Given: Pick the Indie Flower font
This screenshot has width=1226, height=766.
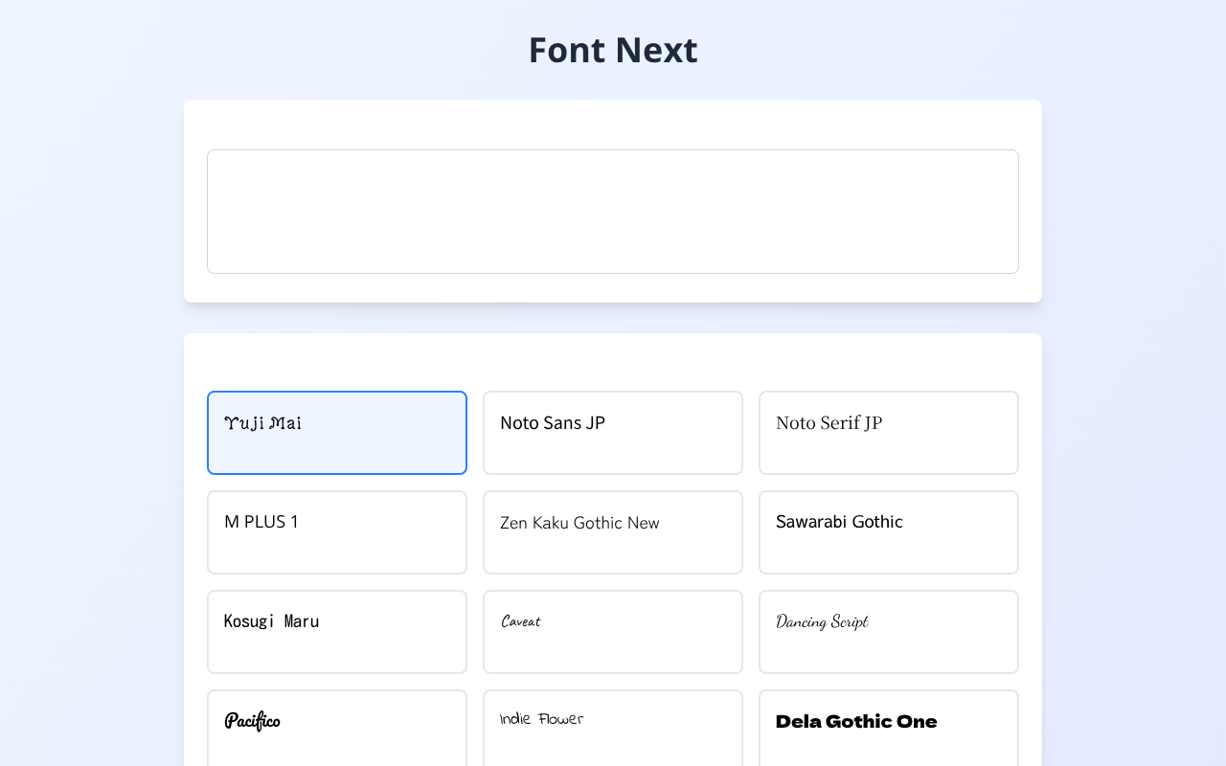Looking at the screenshot, I should coord(613,728).
